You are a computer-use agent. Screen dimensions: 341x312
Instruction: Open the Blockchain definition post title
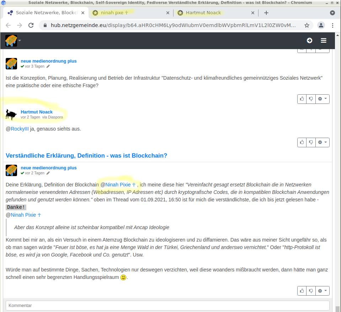tap(86, 156)
